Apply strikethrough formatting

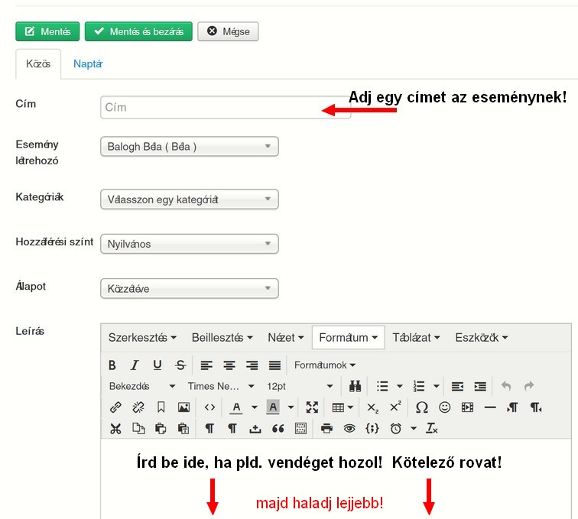(180, 365)
